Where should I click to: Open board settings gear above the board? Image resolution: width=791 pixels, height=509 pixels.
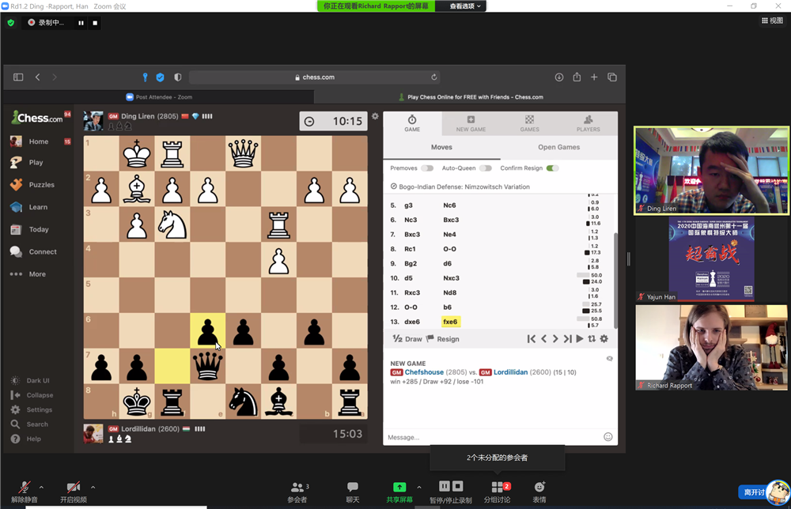pos(375,116)
